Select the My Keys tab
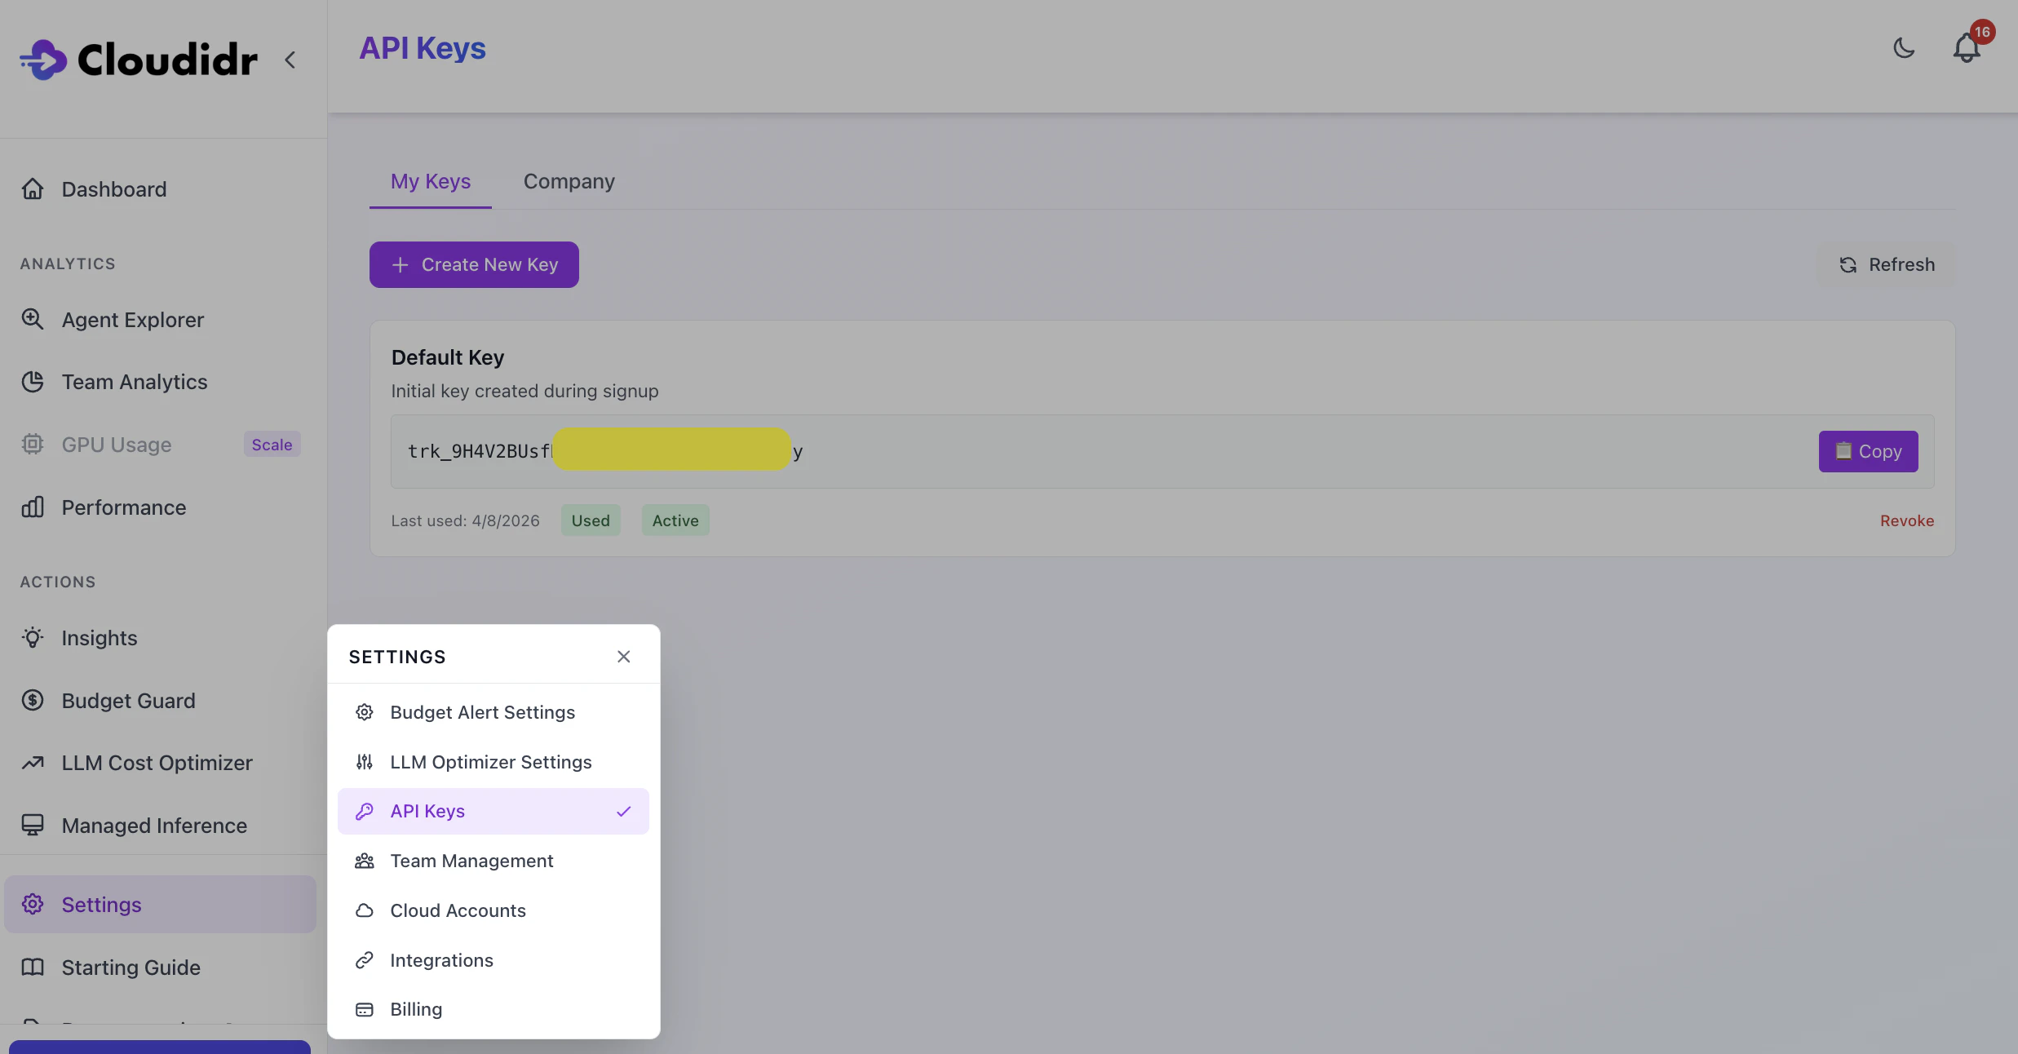 pos(430,181)
